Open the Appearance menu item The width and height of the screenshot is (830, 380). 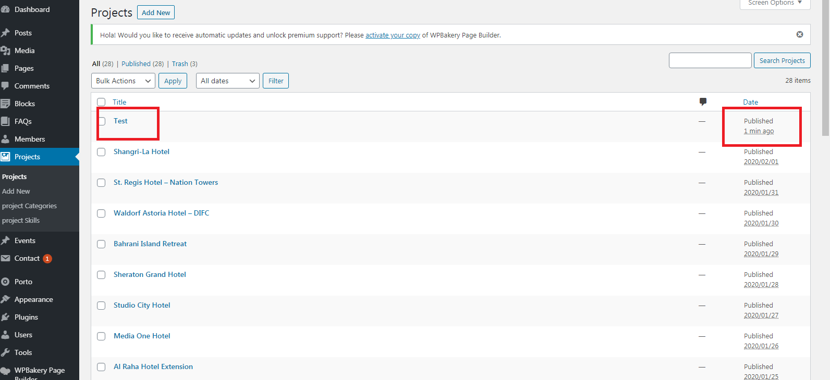point(40,299)
